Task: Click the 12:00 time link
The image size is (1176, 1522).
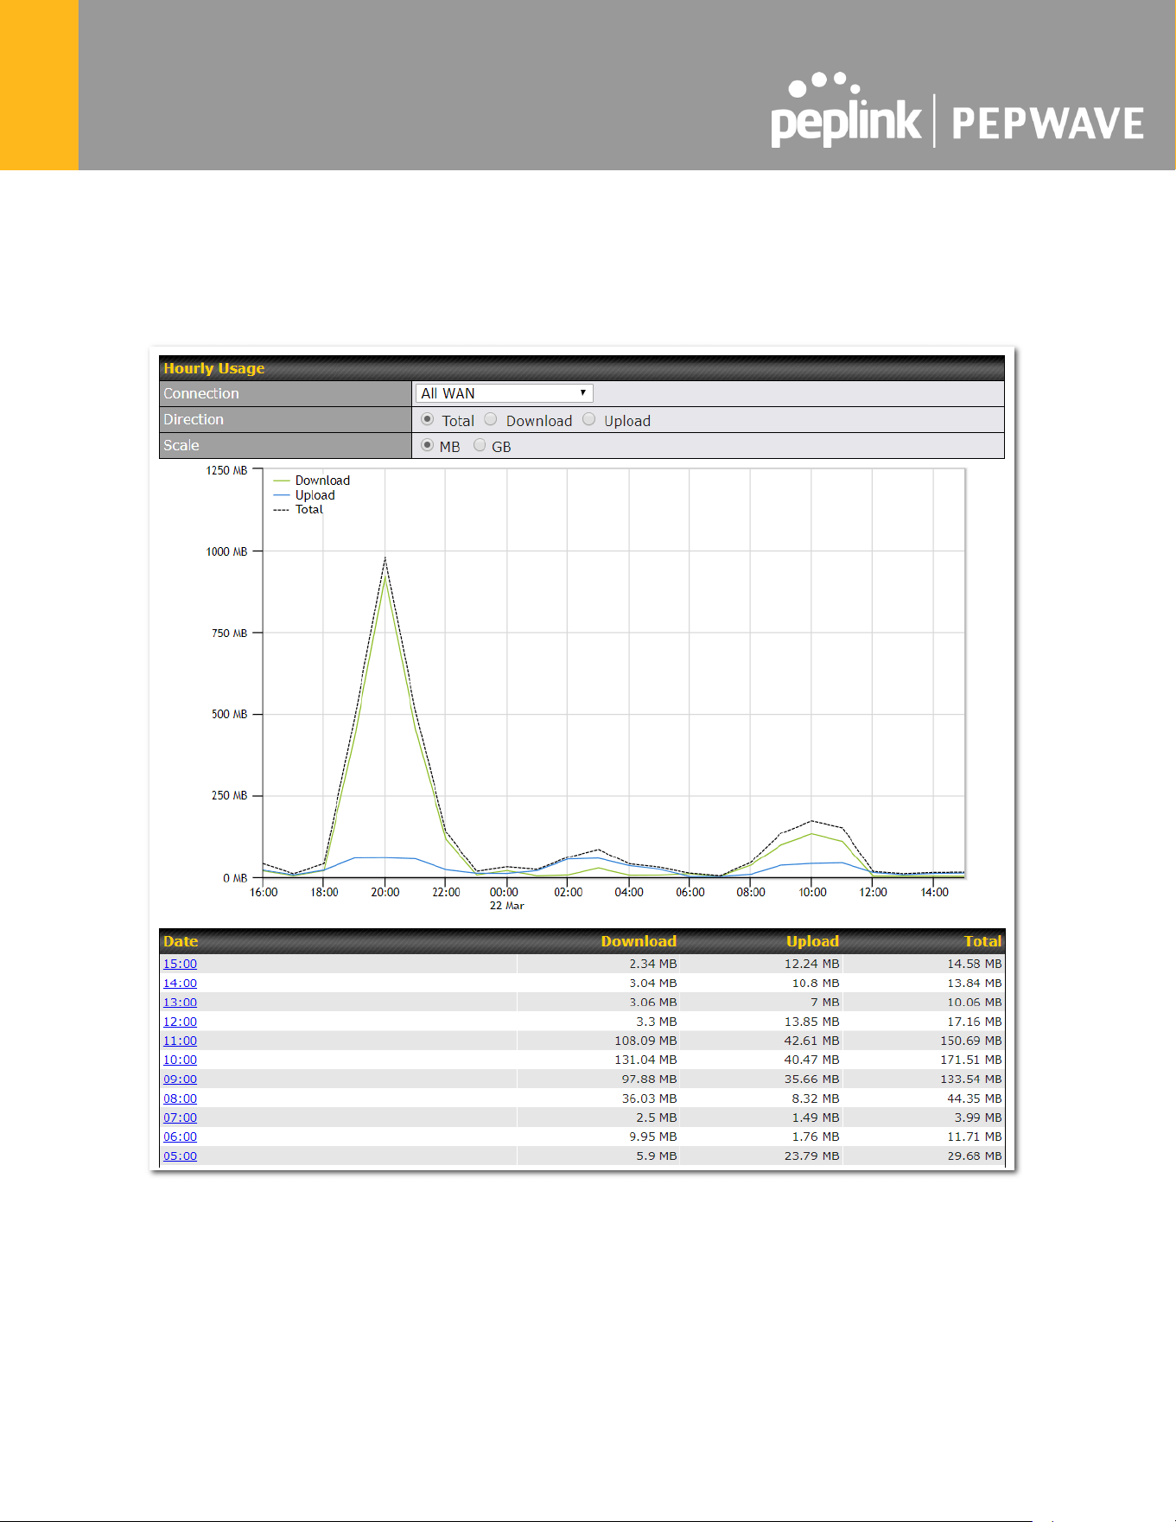Action: 180,1022
